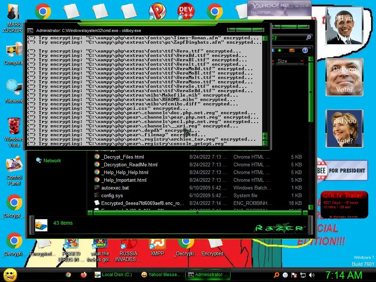Screen dimensions: 376x282
Task: Open the MARK ZUCKER desktop icon
Action: click(13, 17)
